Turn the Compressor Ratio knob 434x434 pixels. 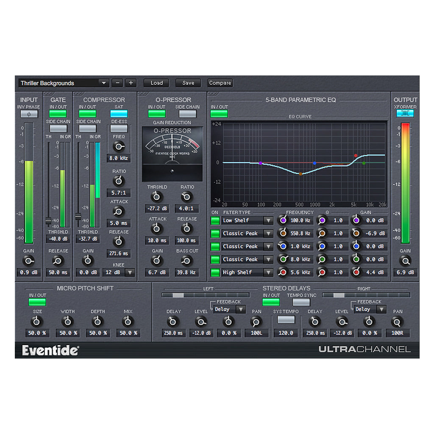118,181
